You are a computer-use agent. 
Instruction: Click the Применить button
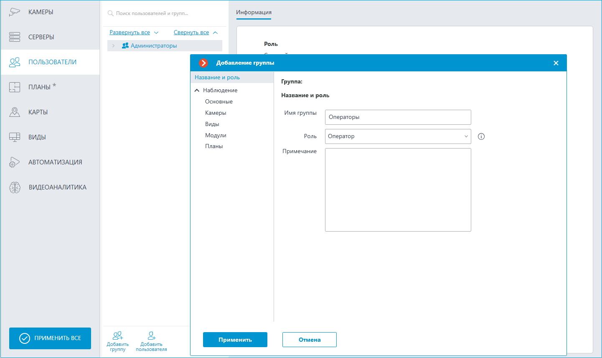(235, 340)
